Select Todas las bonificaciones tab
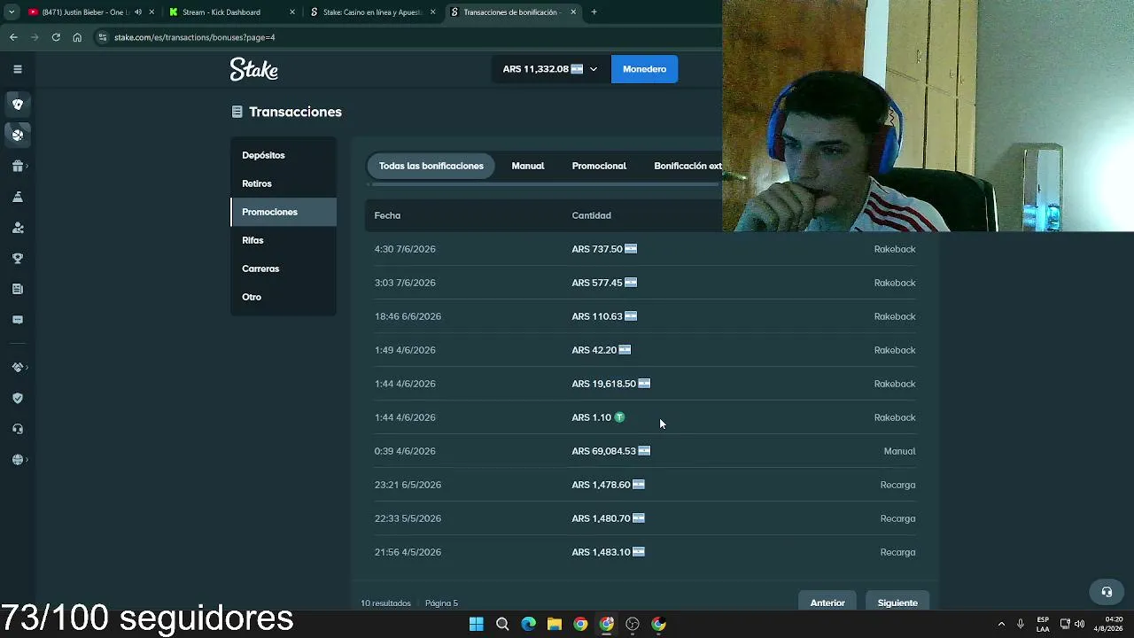 (431, 166)
